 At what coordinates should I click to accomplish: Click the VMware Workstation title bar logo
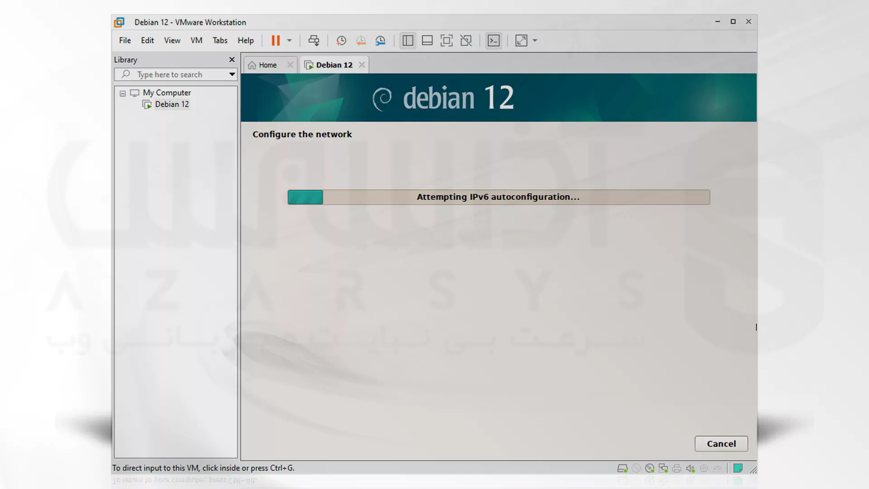tap(119, 22)
